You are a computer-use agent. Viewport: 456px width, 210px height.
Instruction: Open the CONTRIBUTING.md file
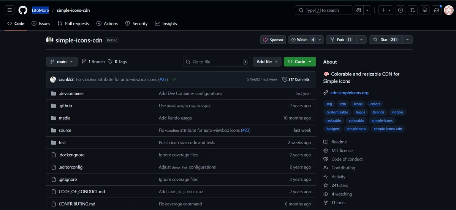coord(77,204)
